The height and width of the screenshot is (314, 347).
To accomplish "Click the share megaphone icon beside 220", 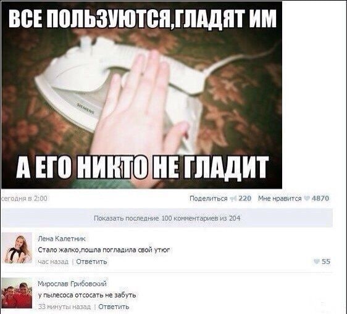I will [233, 199].
